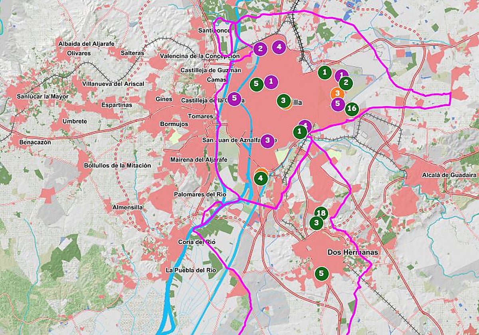This screenshot has height=335, width=479.
Task: Click the green marker labeled 5 in central Sevilla
Action: click(257, 84)
